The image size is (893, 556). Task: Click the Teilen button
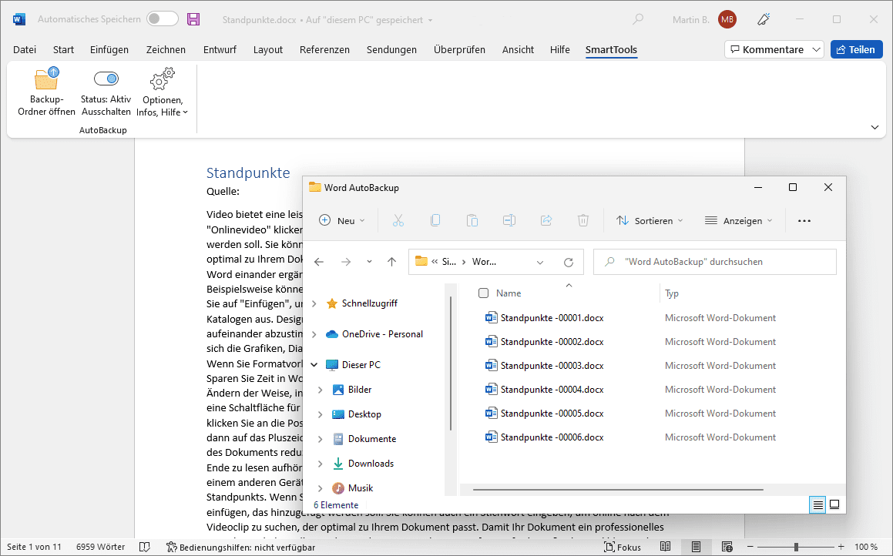pos(856,49)
